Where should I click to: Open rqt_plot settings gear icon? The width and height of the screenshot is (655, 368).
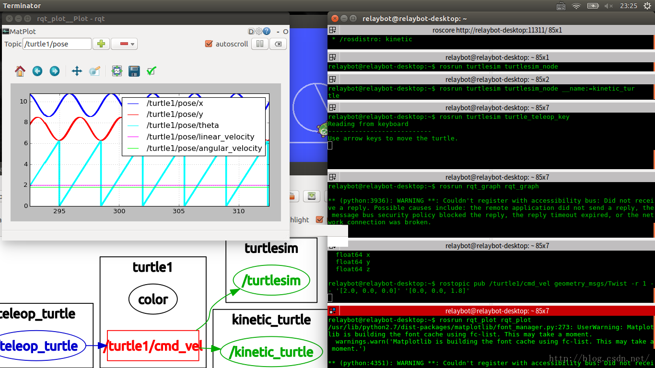[x=258, y=32]
